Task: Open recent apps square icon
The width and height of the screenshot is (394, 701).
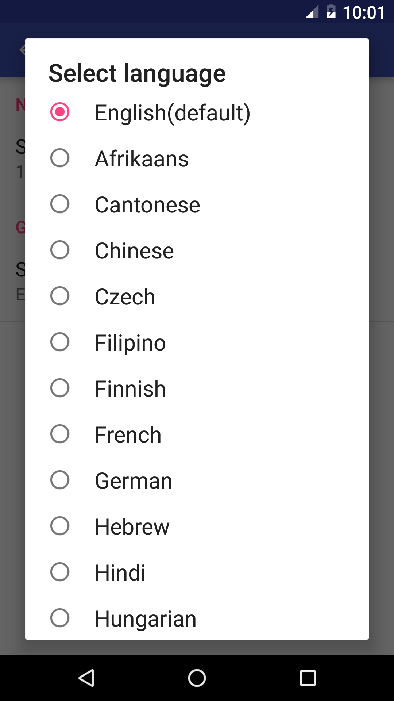Action: point(308,678)
